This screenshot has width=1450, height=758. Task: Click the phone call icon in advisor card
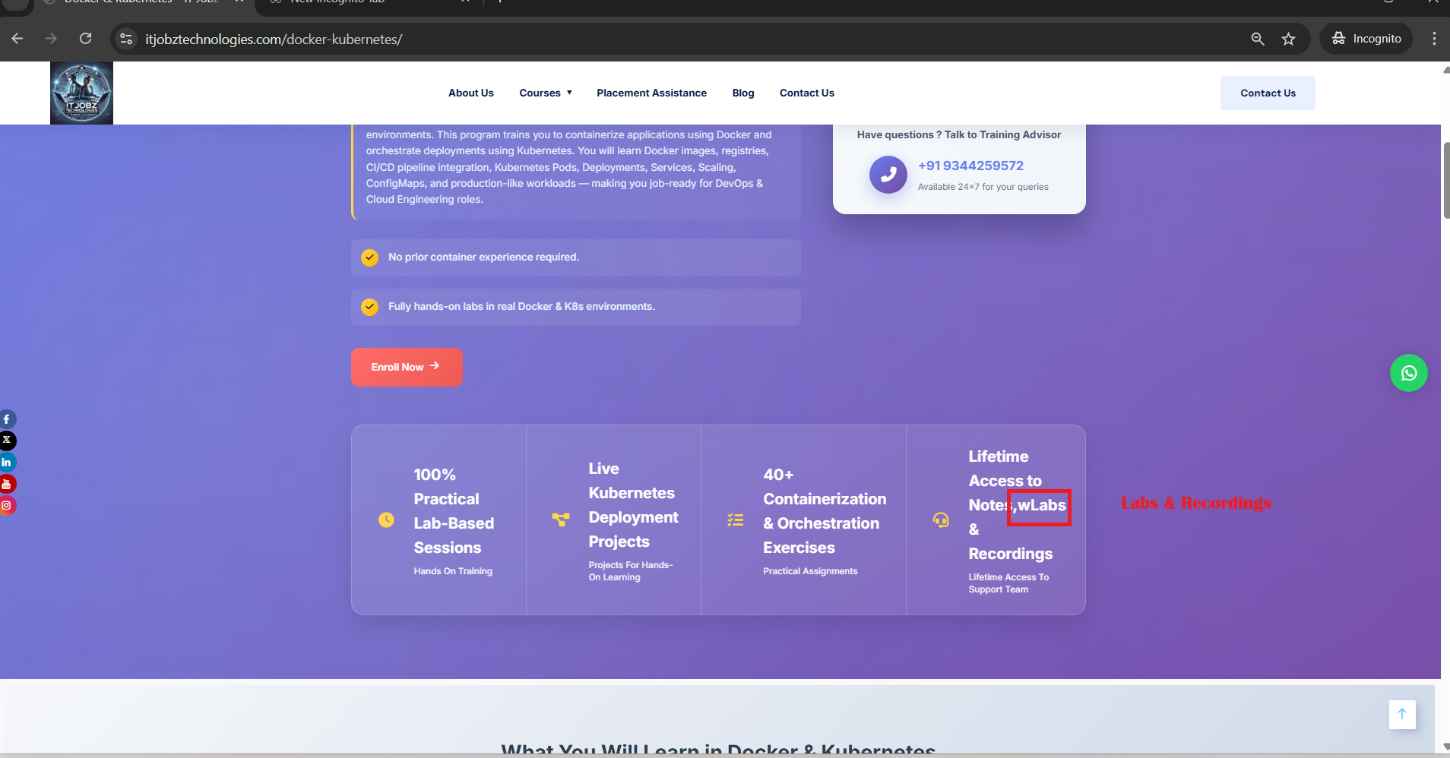(888, 175)
